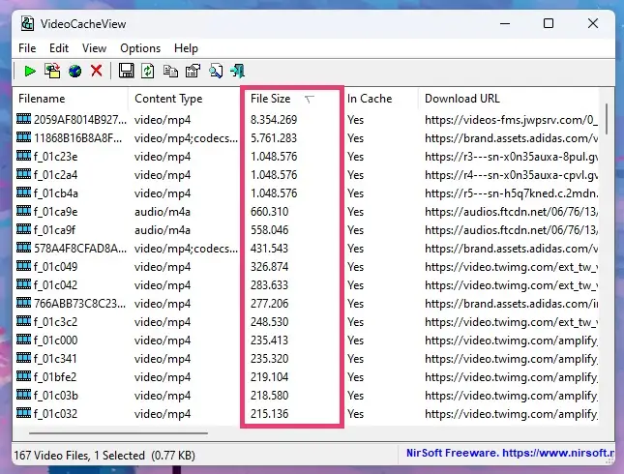Click file size value 277.206

click(269, 304)
